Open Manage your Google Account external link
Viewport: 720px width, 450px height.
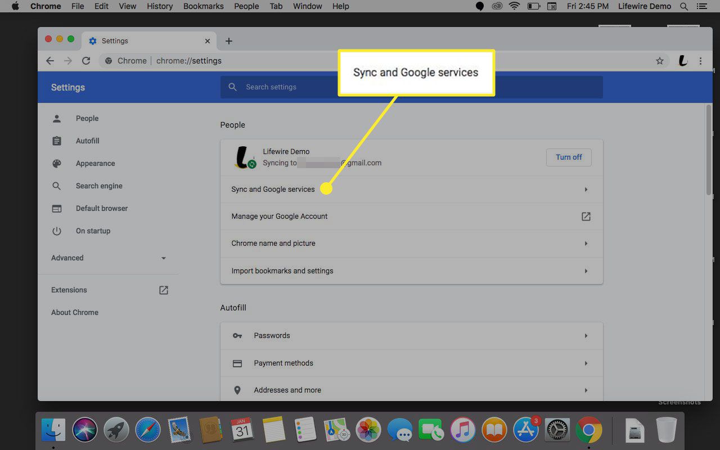(586, 217)
